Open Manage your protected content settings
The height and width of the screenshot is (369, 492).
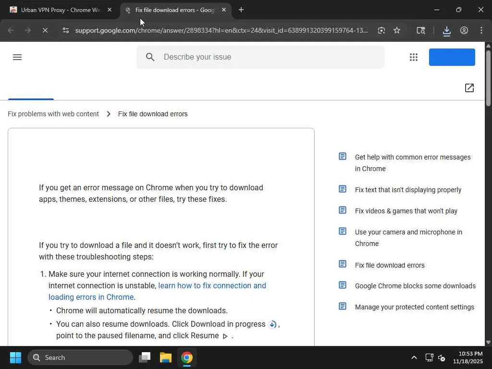pos(415,307)
